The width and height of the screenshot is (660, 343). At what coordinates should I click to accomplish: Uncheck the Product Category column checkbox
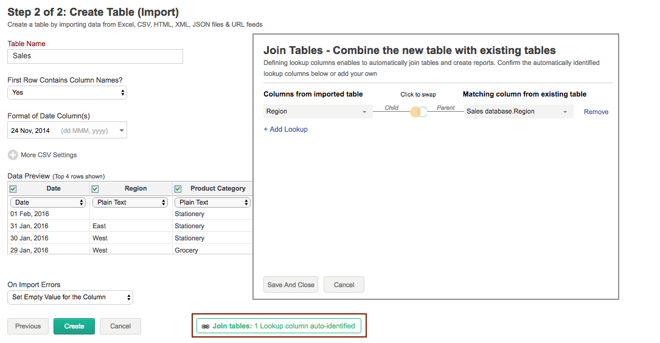(x=178, y=189)
